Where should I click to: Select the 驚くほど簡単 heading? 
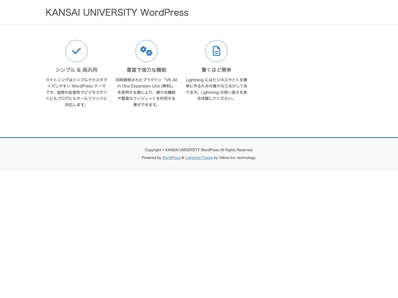[x=216, y=70]
